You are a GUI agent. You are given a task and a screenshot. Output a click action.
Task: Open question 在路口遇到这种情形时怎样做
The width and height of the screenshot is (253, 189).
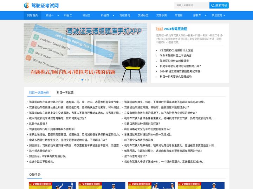pyautogui.click(x=142, y=124)
